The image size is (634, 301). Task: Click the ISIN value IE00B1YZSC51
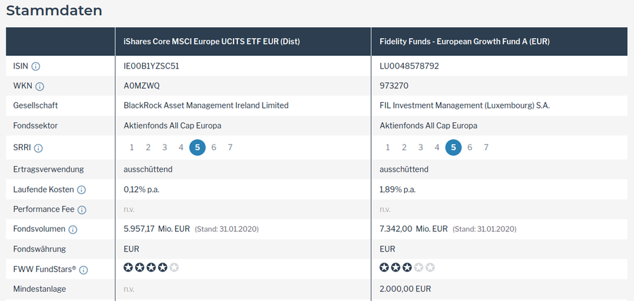coord(151,66)
